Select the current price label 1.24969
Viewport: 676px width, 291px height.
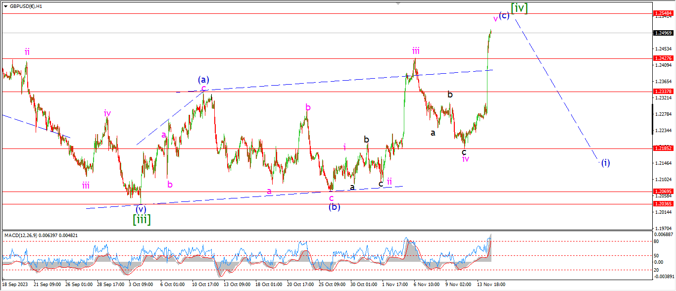(662, 33)
